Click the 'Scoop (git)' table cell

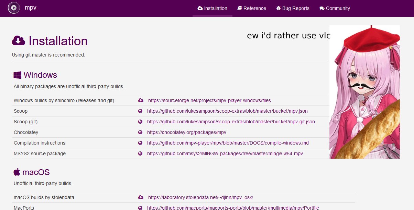[26, 122]
